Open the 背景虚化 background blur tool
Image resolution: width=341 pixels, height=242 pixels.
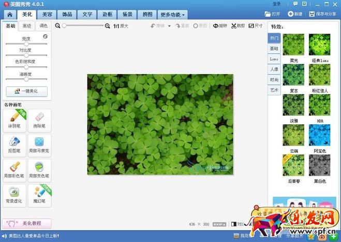pyautogui.click(x=14, y=193)
